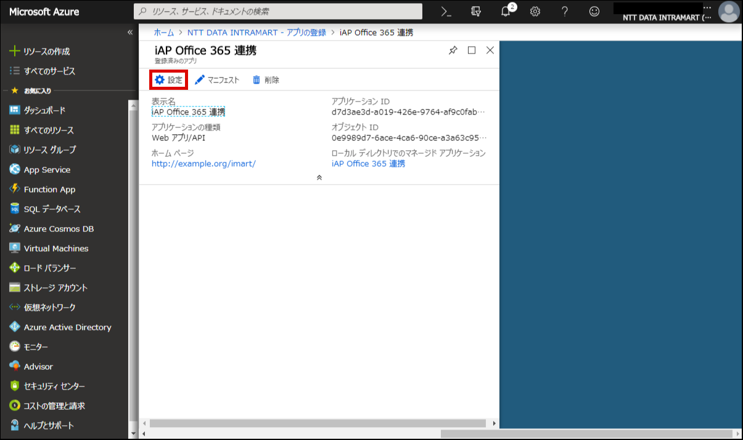Image resolution: width=743 pixels, height=440 pixels.
Task: Click the Web アプリ/API application type text
Action: coord(178,138)
